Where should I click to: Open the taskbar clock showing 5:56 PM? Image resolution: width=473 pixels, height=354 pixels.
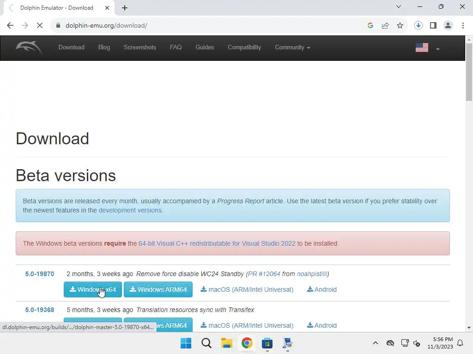tap(440, 343)
